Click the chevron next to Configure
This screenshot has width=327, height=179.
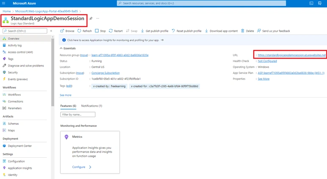tap(90, 167)
